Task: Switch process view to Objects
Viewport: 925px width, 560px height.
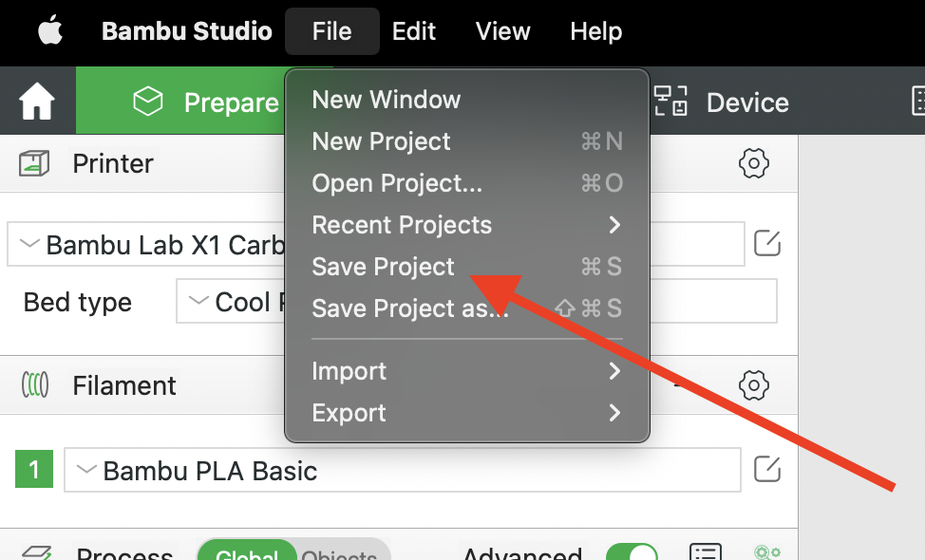Action: [337, 554]
